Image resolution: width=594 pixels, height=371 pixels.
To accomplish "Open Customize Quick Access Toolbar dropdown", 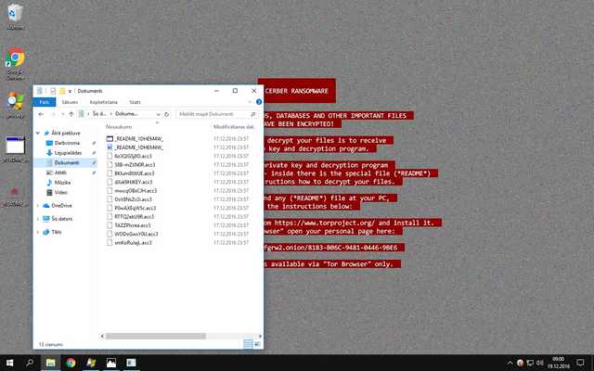I will click(x=71, y=91).
